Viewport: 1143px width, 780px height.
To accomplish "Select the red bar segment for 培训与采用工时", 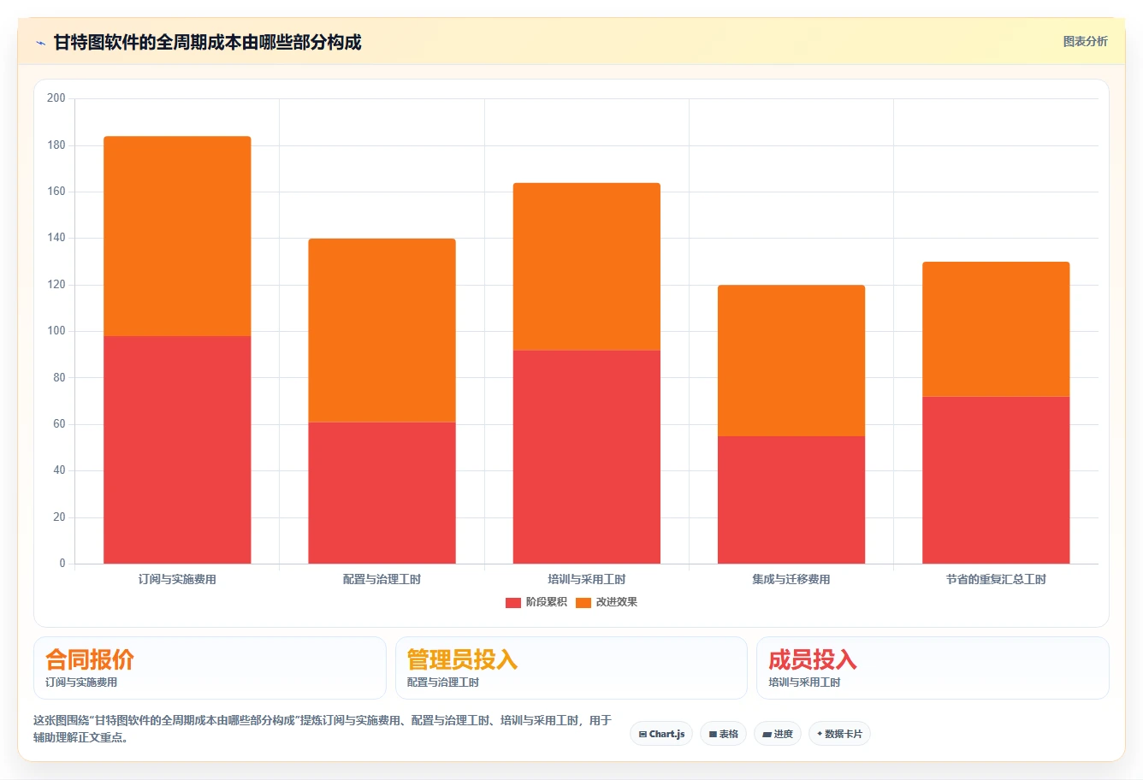I will point(587,457).
